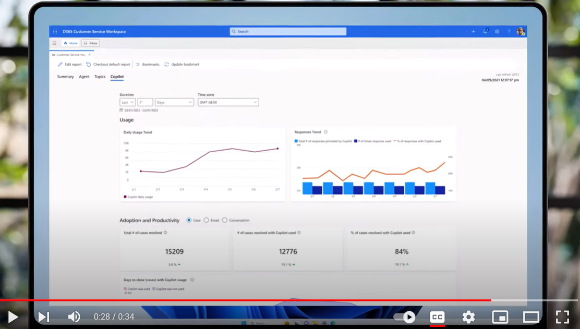The width and height of the screenshot is (580, 329).
Task: Toggle closed captions CC button
Action: click(x=437, y=316)
